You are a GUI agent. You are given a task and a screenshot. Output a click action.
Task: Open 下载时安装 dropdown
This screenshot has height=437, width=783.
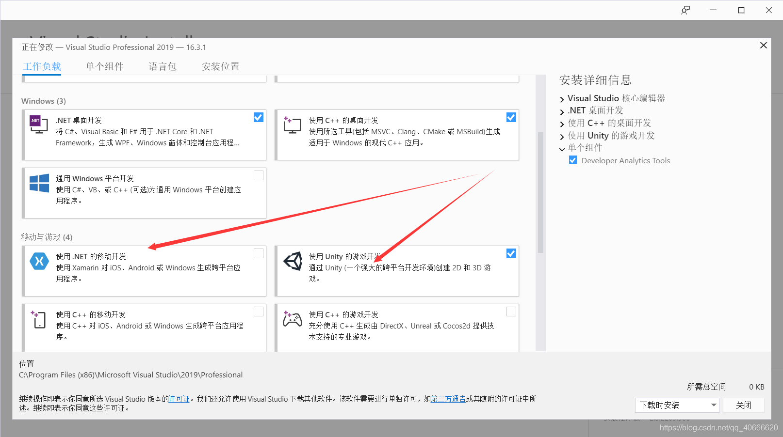pos(677,405)
